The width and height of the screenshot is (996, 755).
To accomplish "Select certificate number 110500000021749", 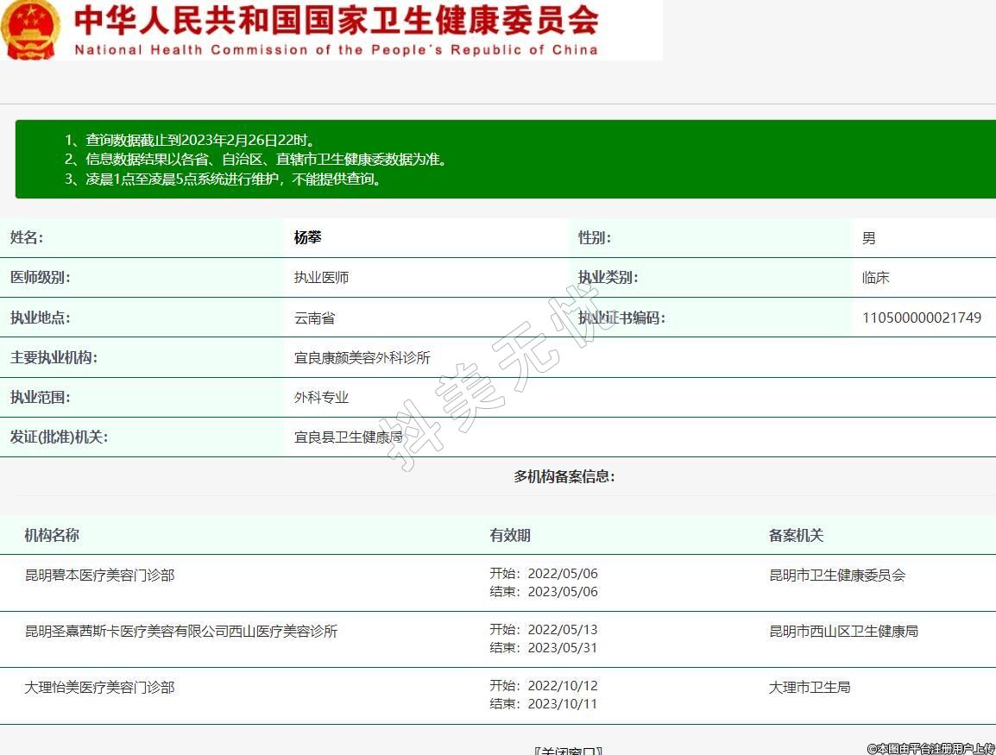I will [x=921, y=318].
